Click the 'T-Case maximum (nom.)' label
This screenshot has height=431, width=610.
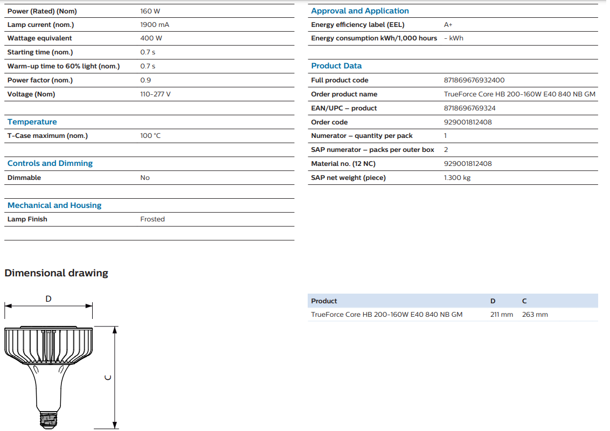click(x=47, y=136)
